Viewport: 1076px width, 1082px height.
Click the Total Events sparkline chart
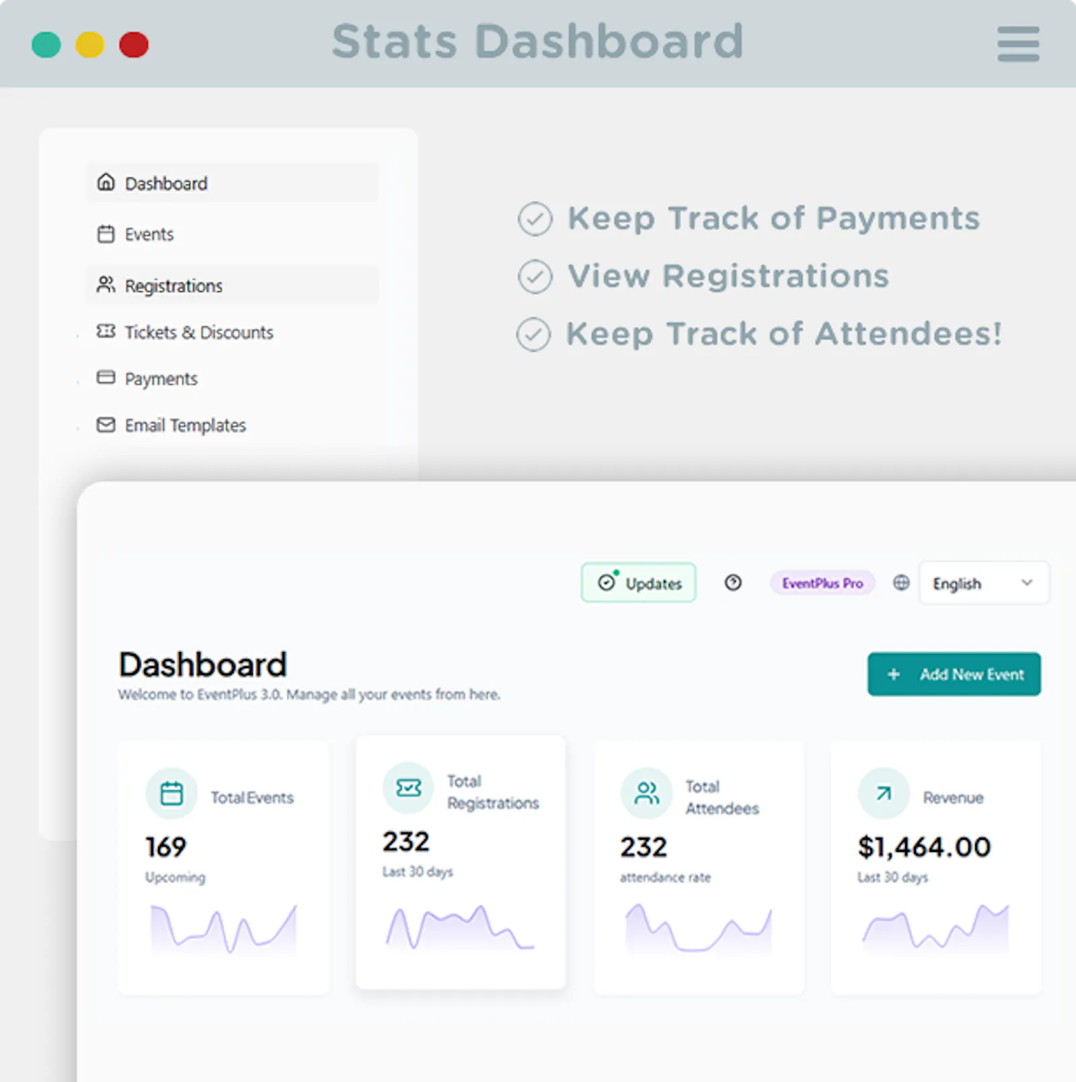pyautogui.click(x=223, y=929)
